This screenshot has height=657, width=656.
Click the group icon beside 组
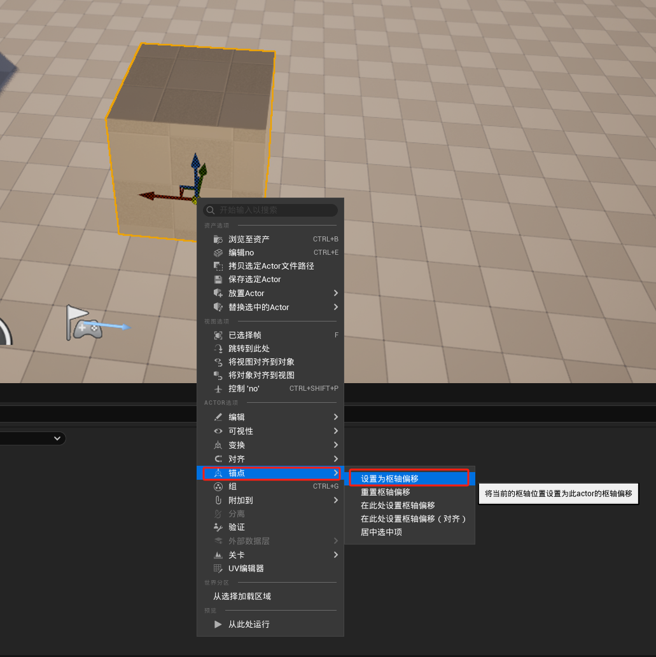(218, 487)
